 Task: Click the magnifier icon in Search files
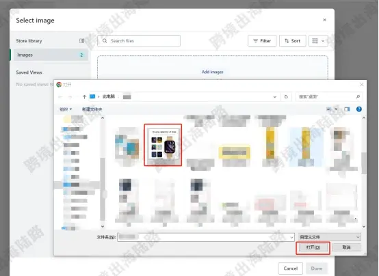[105, 41]
